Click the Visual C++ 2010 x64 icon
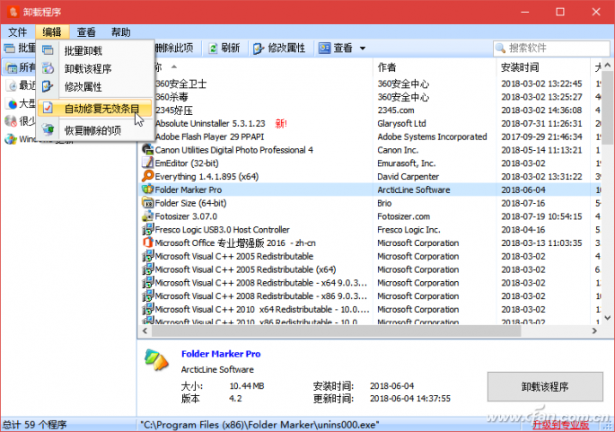Image resolution: width=615 pixels, height=432 pixels. (147, 310)
